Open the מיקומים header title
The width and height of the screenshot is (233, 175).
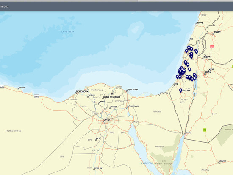click(x=4, y=6)
